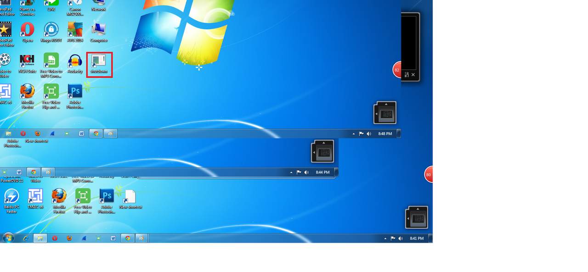Click the dark keypad widget above the 8:41 PM clock
Screen dimensions: 588x272
click(417, 217)
